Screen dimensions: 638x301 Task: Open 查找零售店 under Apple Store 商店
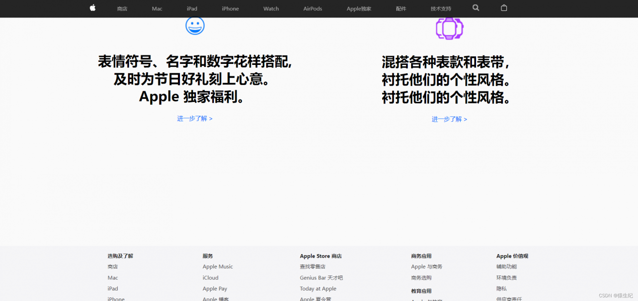[x=313, y=267]
